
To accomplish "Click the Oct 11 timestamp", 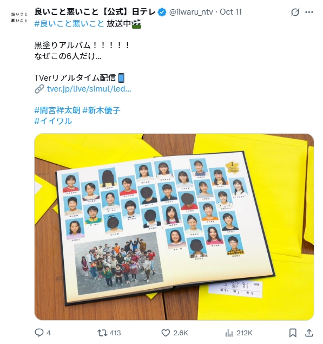I will coord(230,12).
